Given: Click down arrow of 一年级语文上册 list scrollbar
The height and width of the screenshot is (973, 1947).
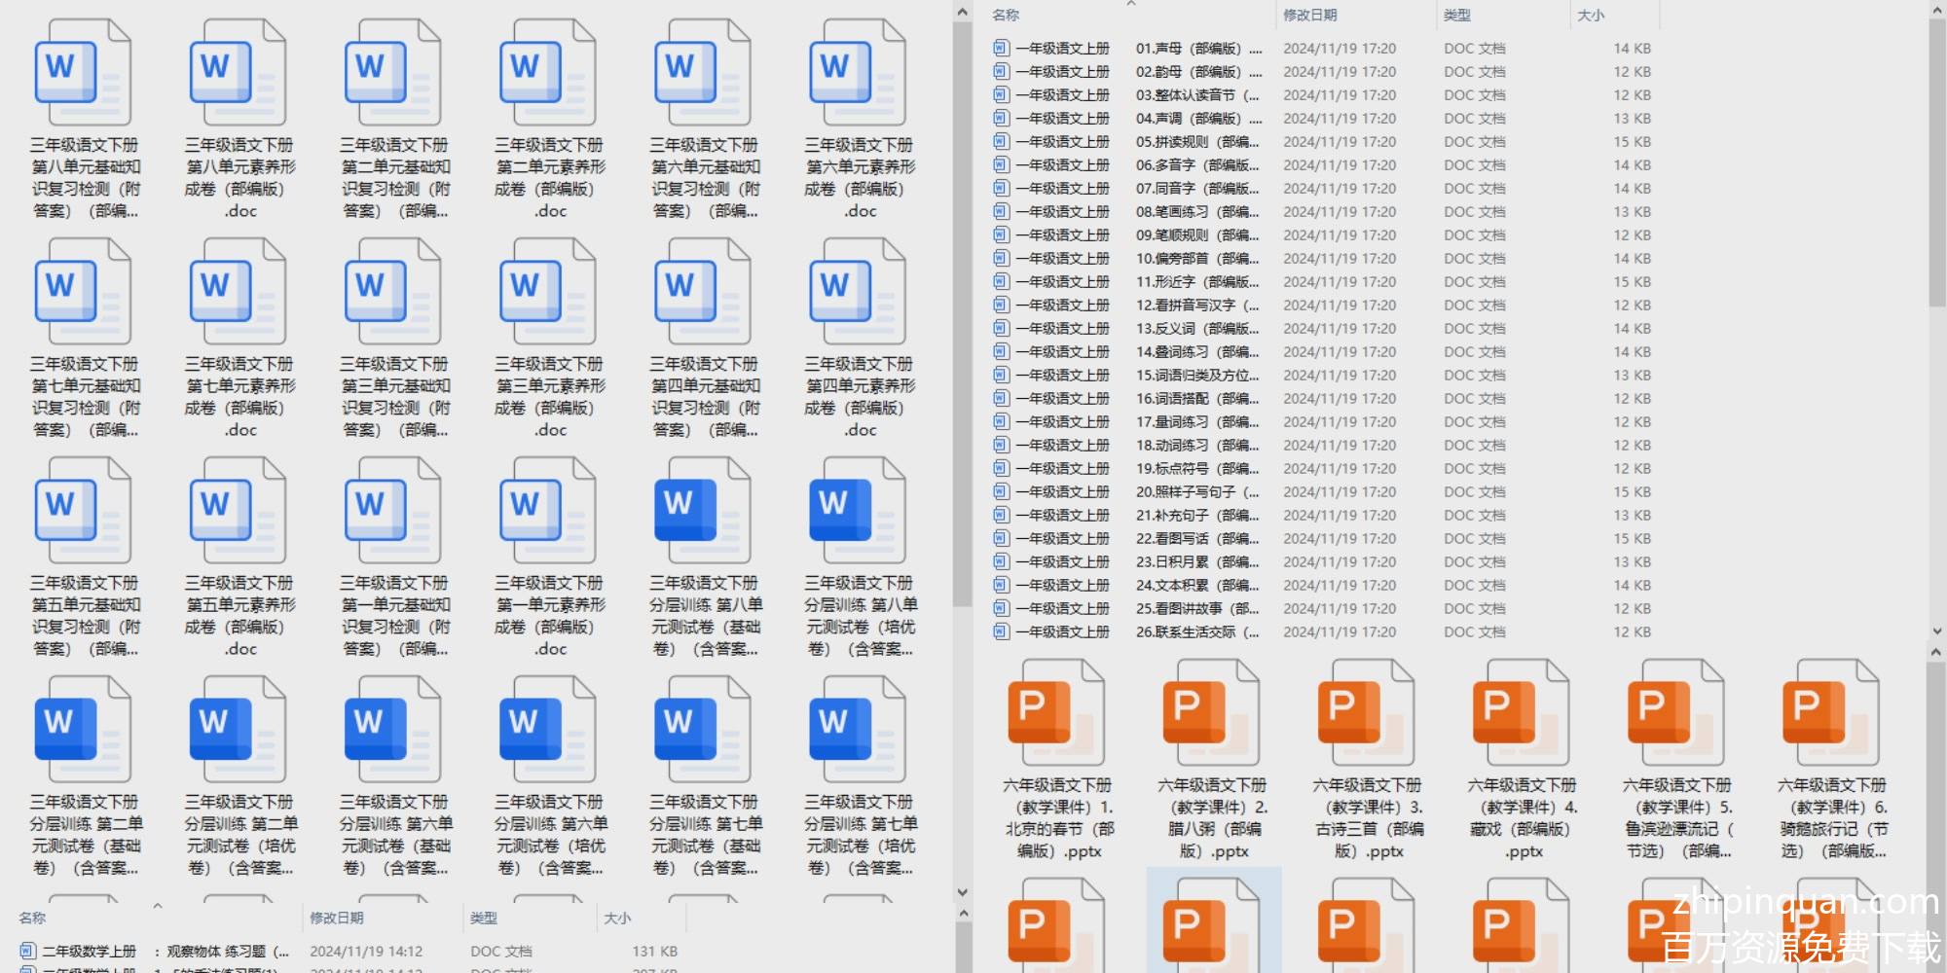Looking at the screenshot, I should [1937, 631].
